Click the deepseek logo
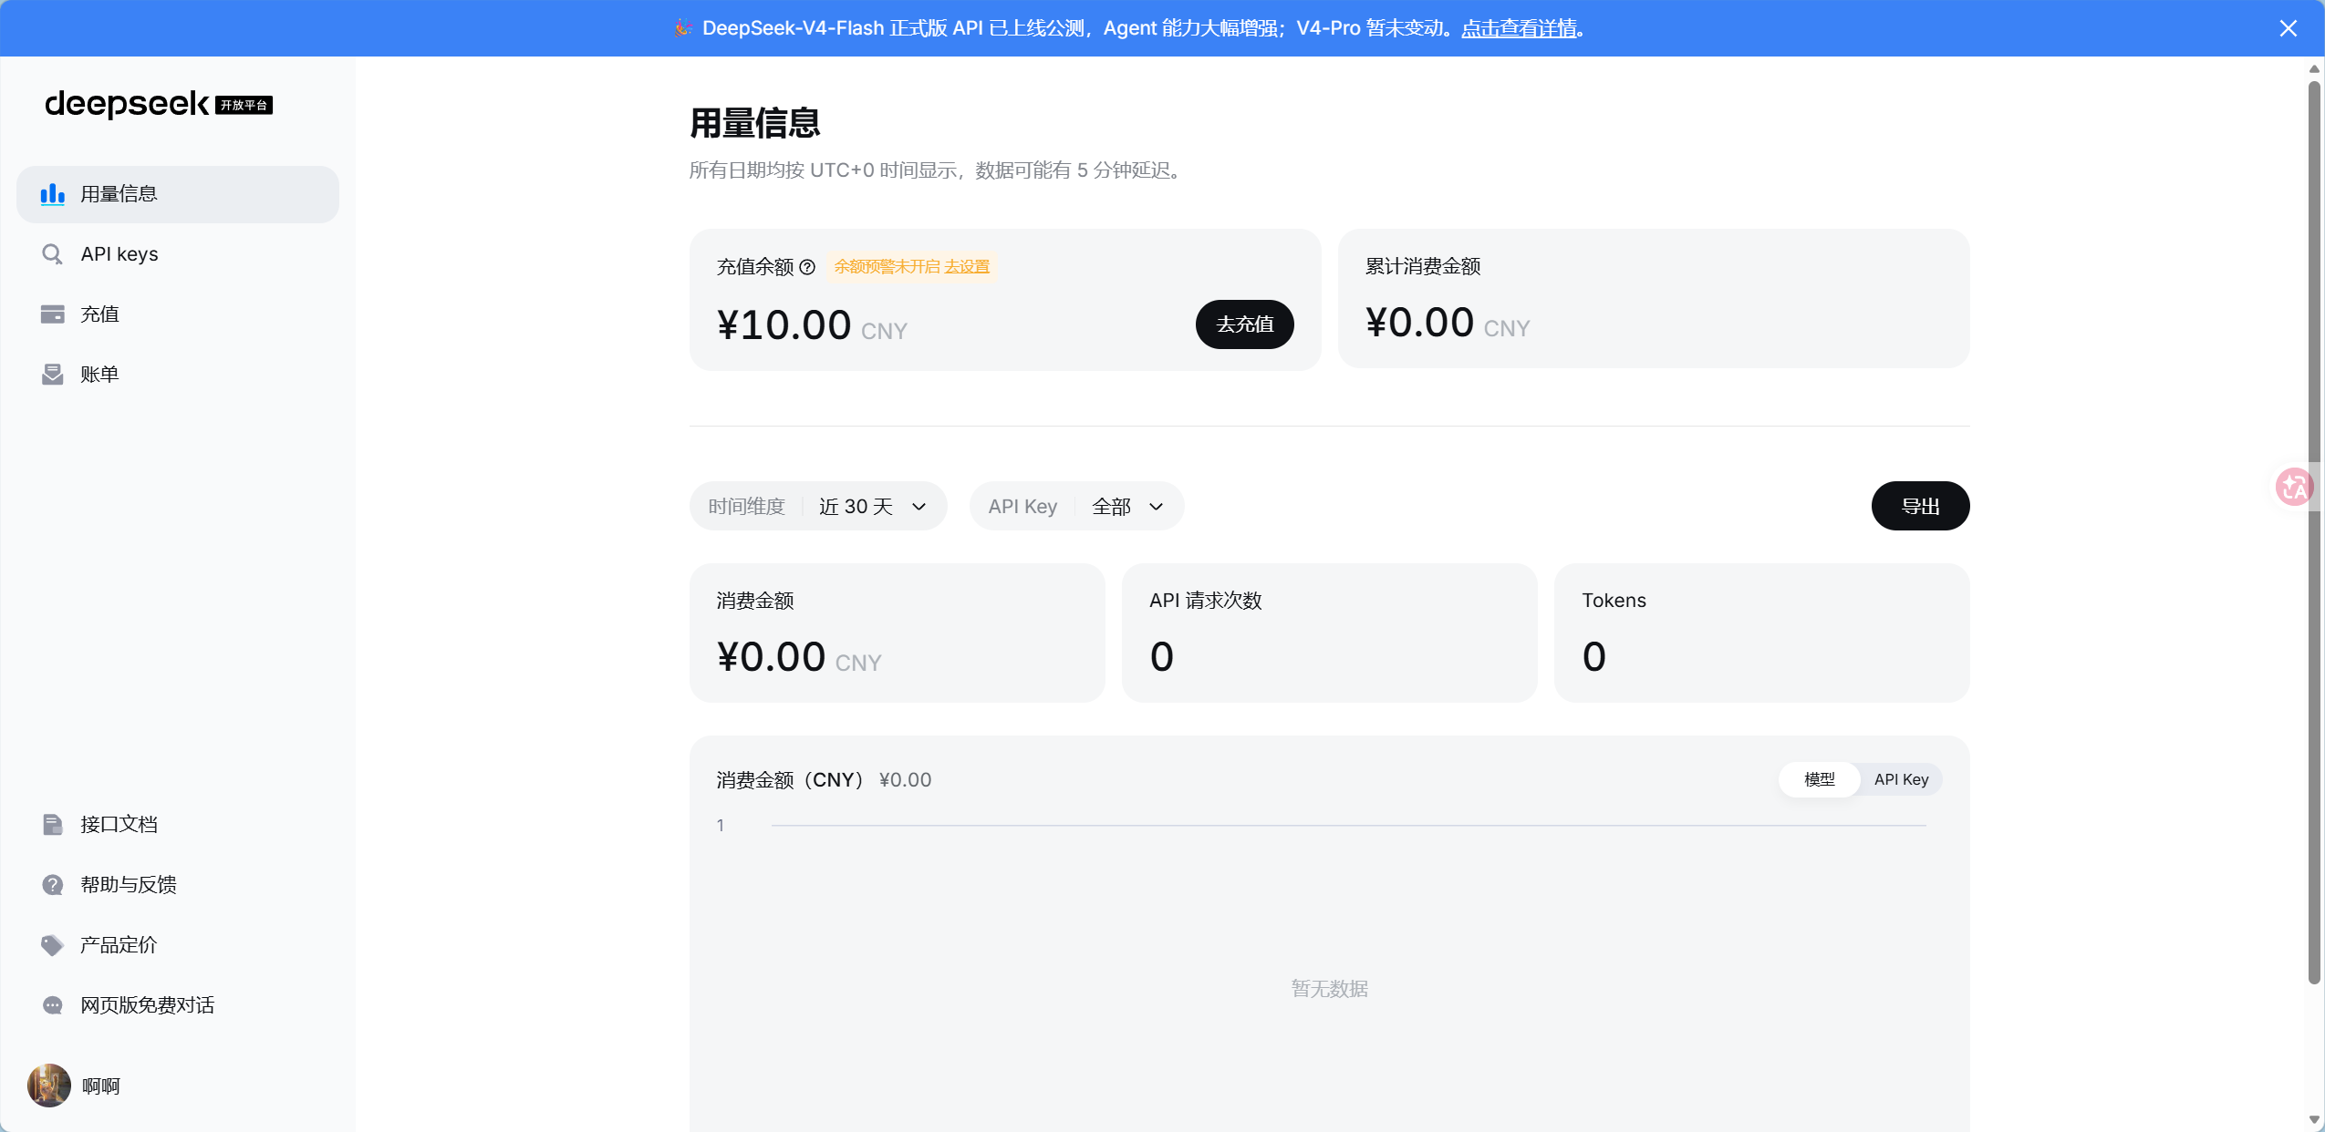 [x=128, y=104]
